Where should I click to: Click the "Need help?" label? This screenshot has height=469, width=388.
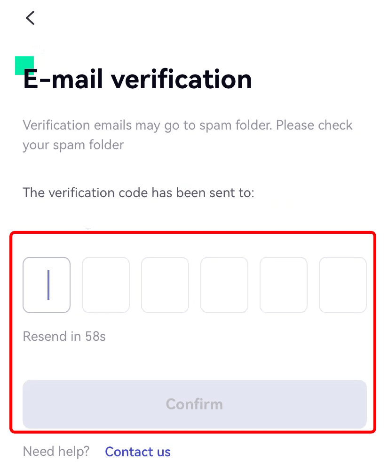[56, 452]
